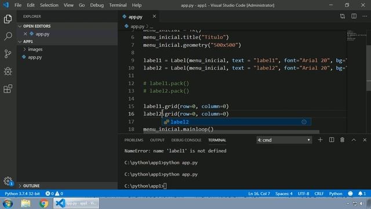Close the app.py editor tab

pos(154,16)
